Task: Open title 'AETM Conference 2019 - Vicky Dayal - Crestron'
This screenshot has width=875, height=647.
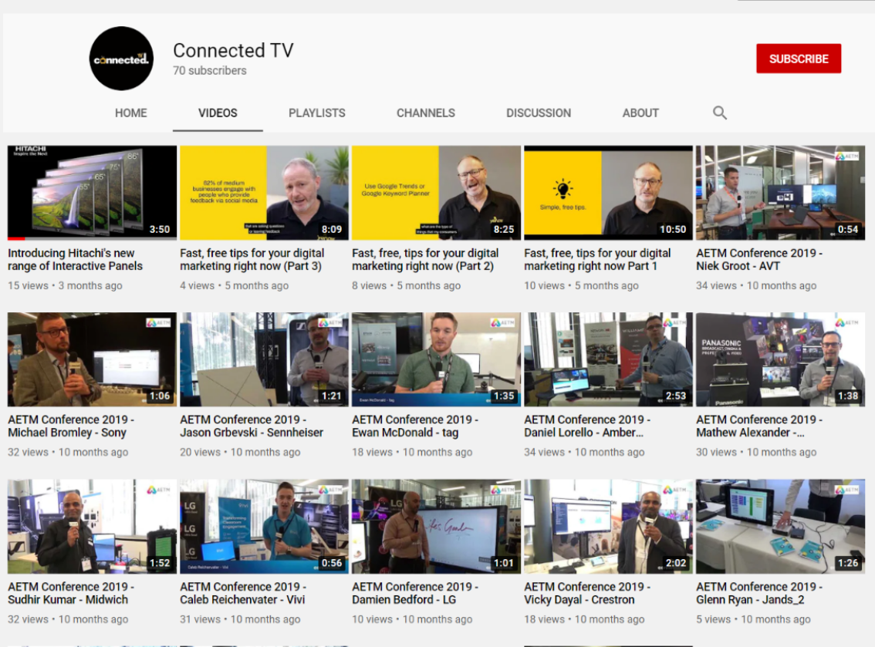Action: tap(587, 593)
